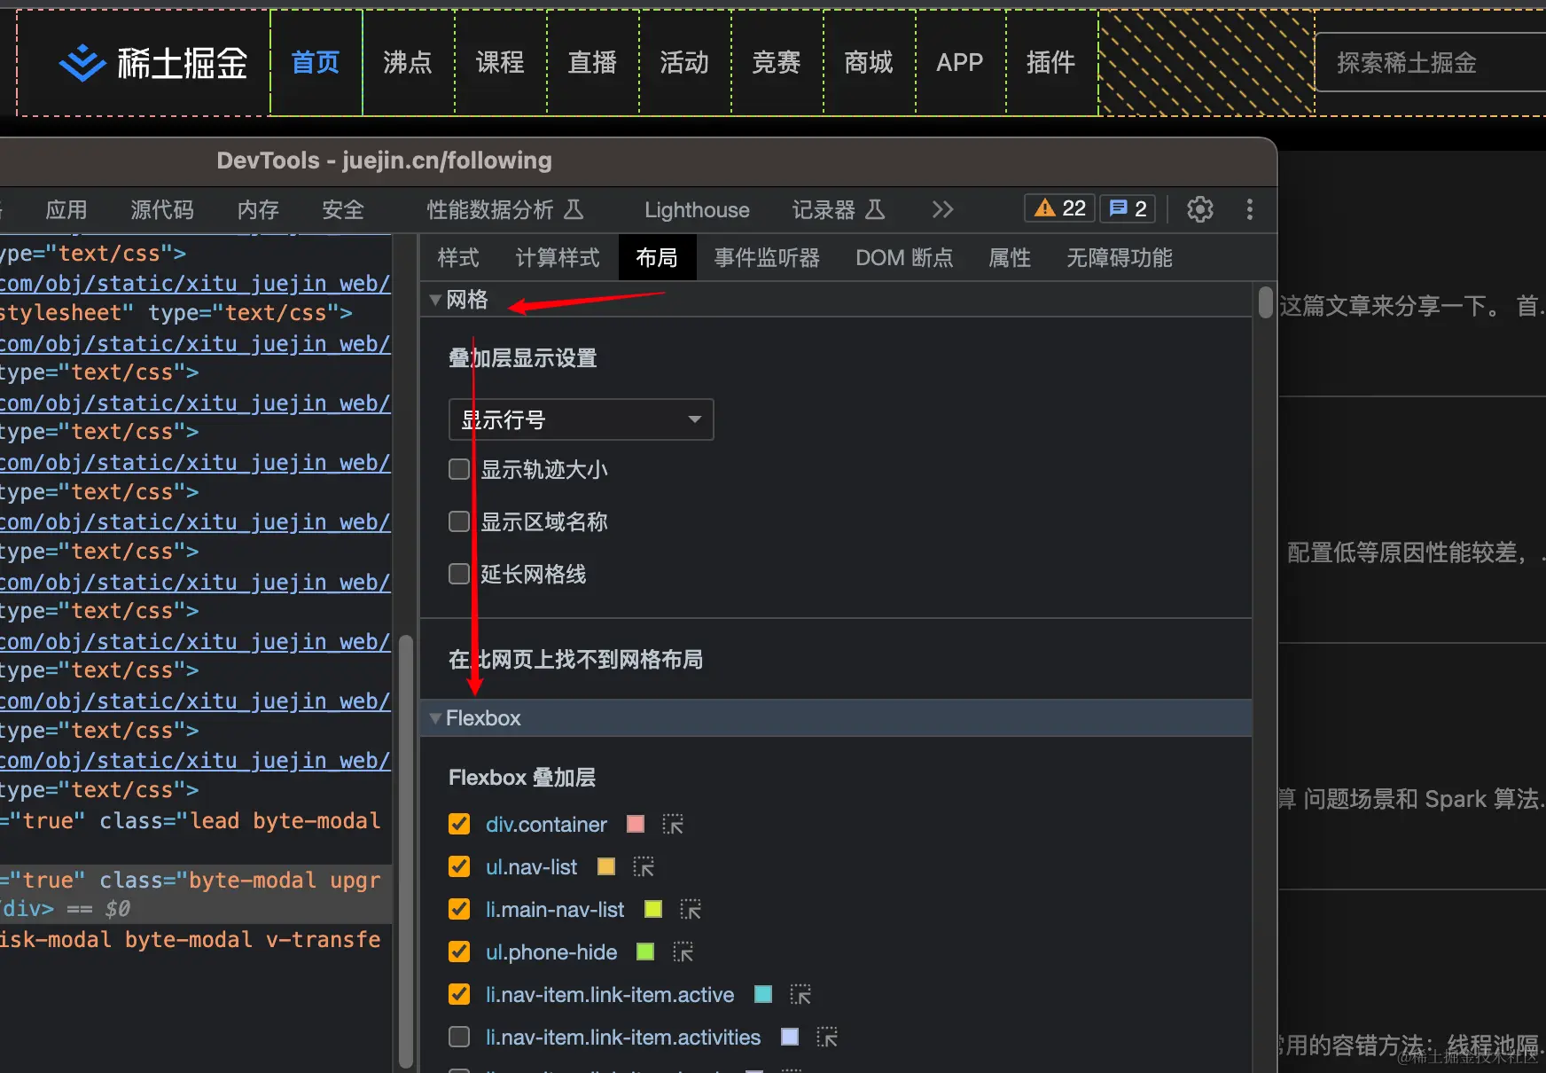
Task: Open DevTools settings gear
Action: [1200, 209]
